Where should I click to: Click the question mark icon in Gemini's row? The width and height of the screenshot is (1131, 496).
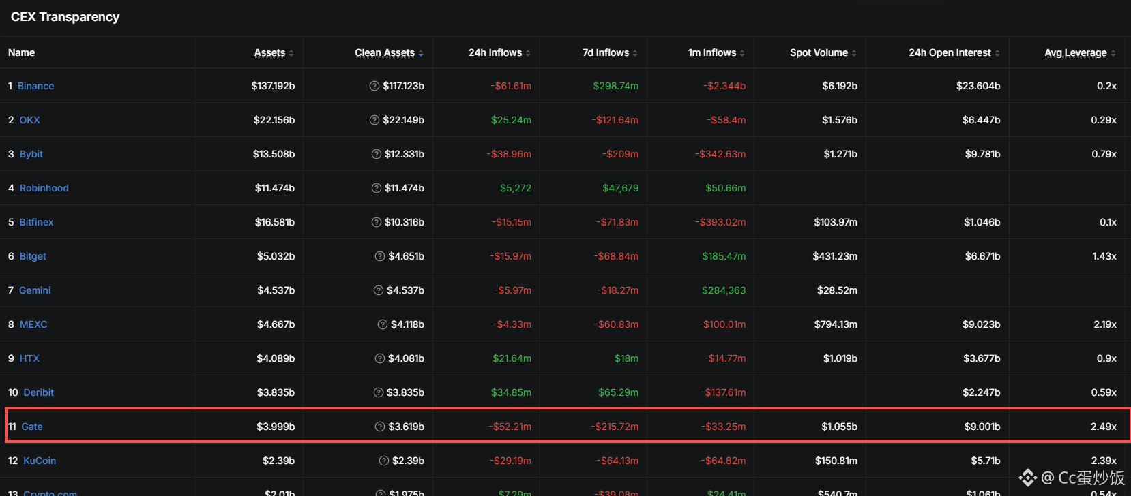point(379,290)
